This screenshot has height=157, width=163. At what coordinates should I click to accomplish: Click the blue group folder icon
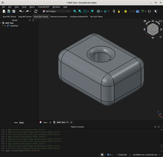point(138,11)
